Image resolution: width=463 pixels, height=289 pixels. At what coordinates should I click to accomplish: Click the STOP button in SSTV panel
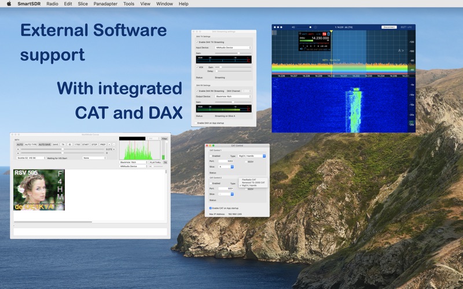pyautogui.click(x=94, y=144)
